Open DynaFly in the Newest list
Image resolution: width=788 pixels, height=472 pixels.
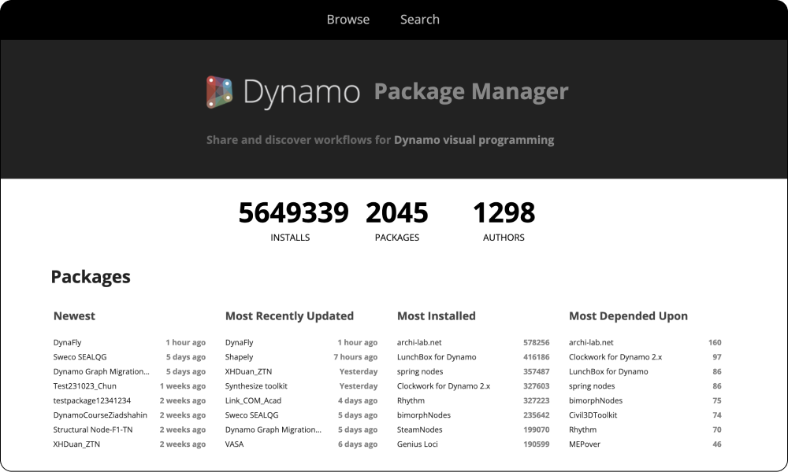[68, 343]
